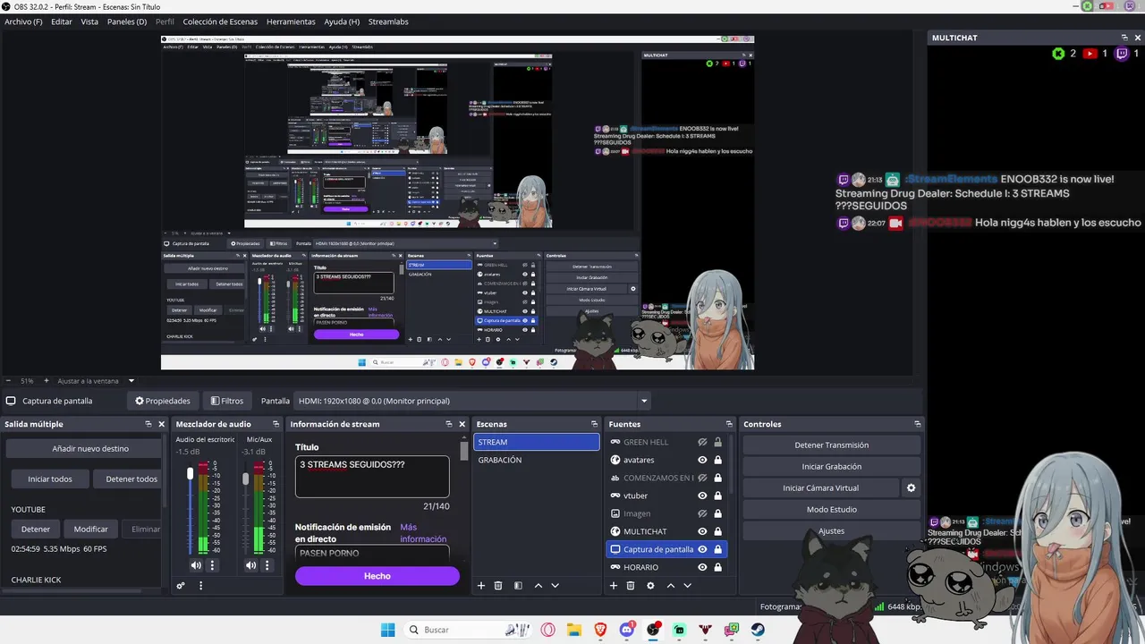Lock the GREEN HELL source
The image size is (1145, 644).
717,442
